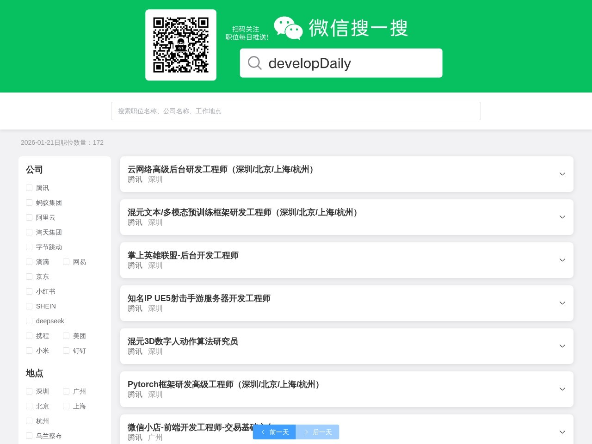Expand the 混元文本/多模态预训练框架 job chevron

pyautogui.click(x=562, y=217)
